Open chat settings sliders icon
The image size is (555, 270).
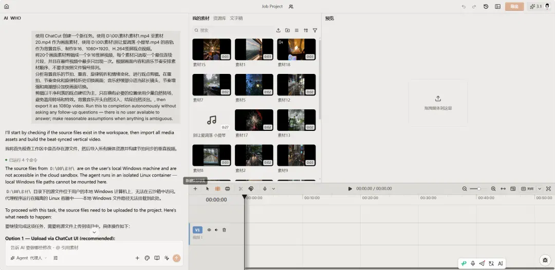pos(55,258)
